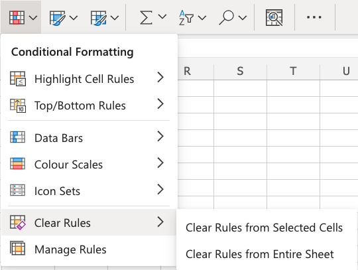Open the three-dots more options
358x270 pixels.
point(314,17)
